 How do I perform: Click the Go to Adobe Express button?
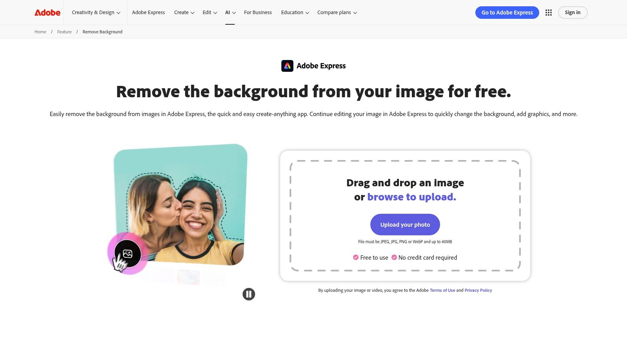tap(507, 12)
